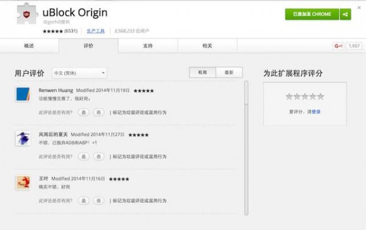Click 风雨后的夏天's avatar thumbnail
This screenshot has width=366, height=230.
(x=23, y=138)
